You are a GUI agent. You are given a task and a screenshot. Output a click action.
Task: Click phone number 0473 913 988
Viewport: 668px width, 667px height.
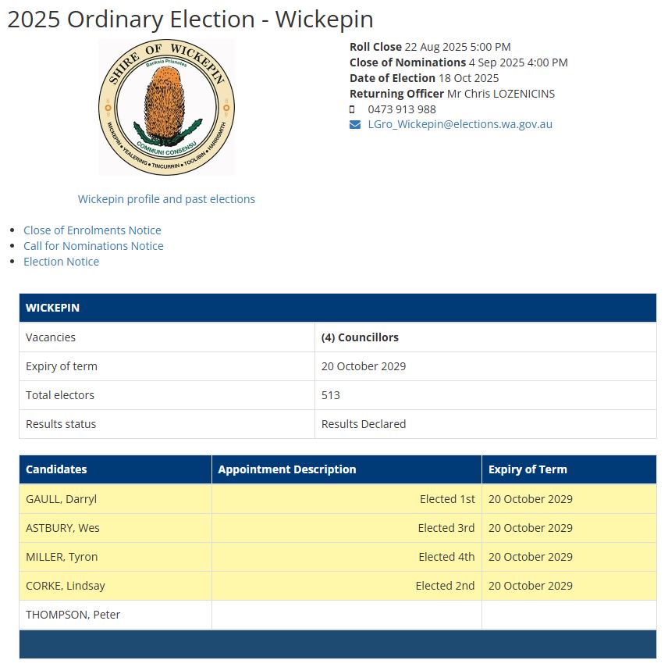click(x=402, y=109)
